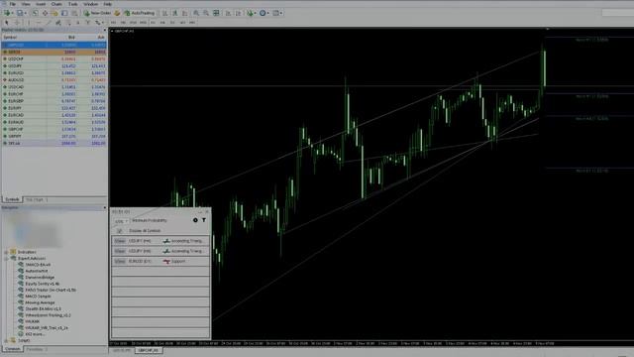Toggle the Navigator window toolbar icon
634x357 pixels.
(x=54, y=13)
